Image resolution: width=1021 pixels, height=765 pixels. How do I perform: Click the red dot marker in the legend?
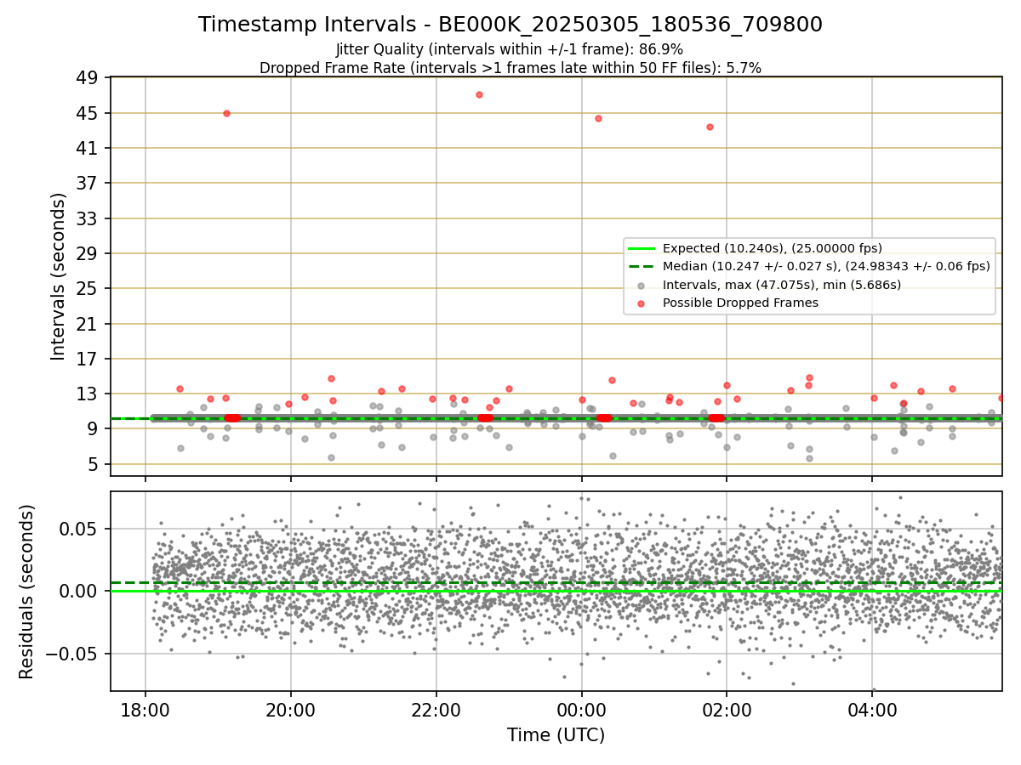click(642, 303)
